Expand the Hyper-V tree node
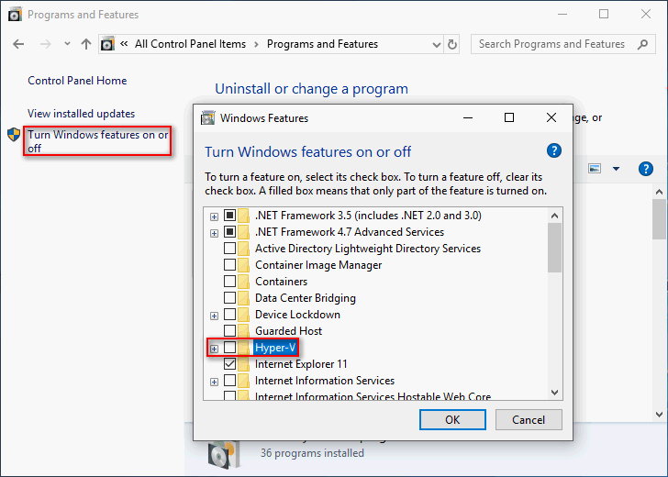Image resolution: width=668 pixels, height=477 pixels. coord(214,348)
